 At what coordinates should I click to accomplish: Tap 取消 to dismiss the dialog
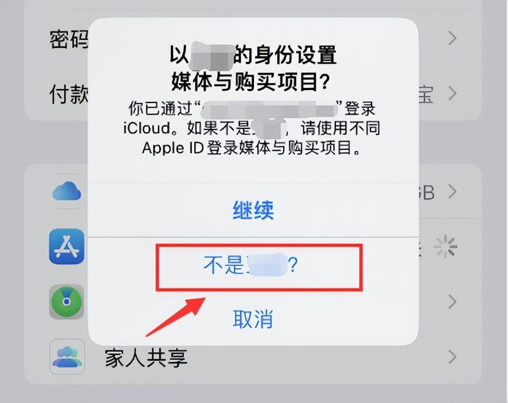pos(253,319)
